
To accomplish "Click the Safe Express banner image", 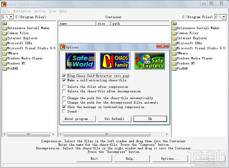I will (150, 61).
